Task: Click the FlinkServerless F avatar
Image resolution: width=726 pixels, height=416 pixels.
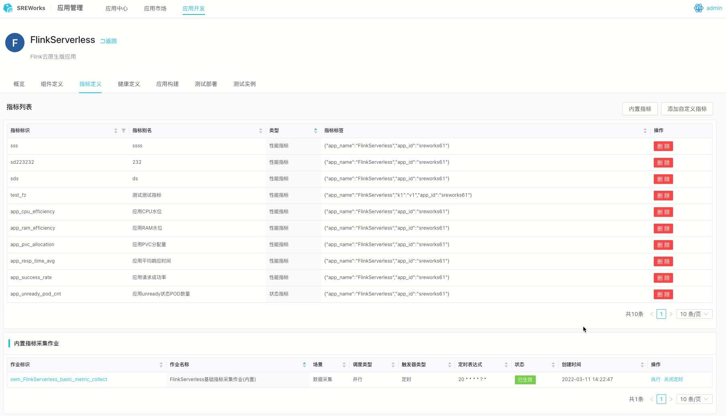Action: (15, 43)
